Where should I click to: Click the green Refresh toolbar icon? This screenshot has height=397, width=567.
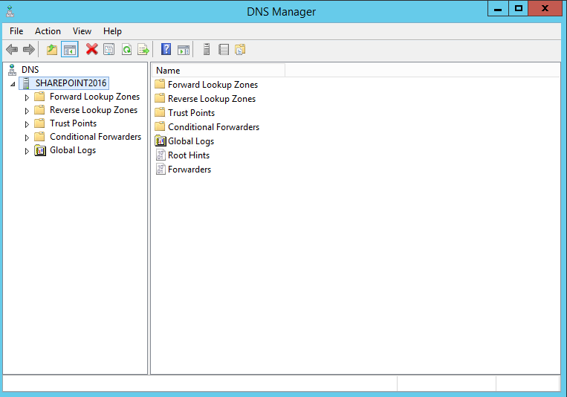126,49
